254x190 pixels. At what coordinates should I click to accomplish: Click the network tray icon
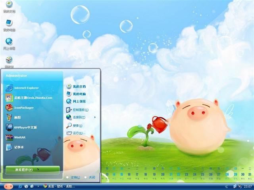pos(235,186)
